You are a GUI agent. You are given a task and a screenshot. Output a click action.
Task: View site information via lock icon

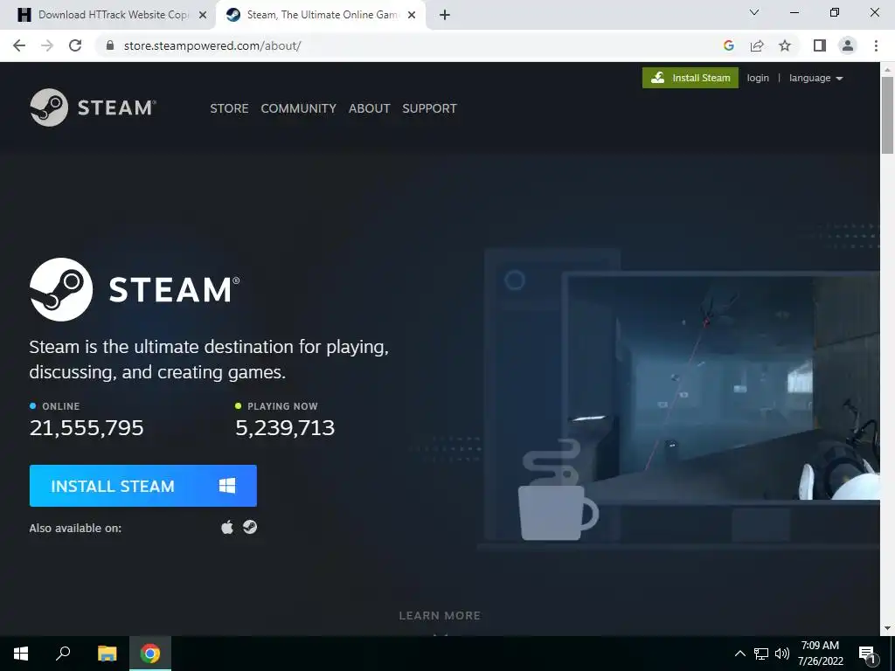pos(111,45)
